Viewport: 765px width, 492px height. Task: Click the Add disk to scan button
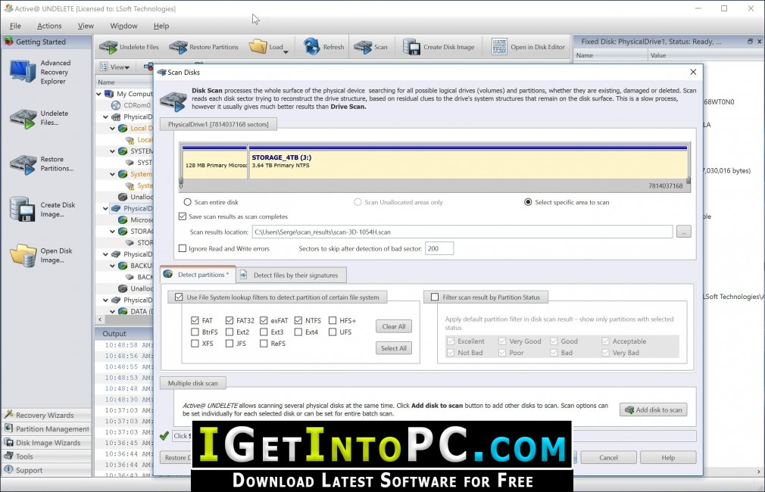654,409
